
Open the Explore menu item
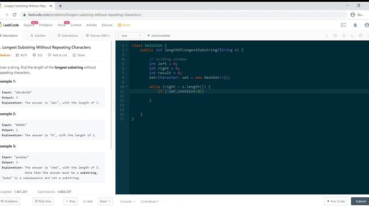pos(29,25)
